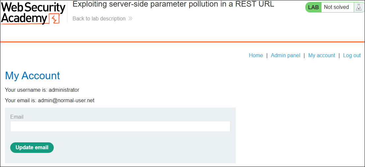
Task: Open the My account link
Action: click(x=322, y=56)
